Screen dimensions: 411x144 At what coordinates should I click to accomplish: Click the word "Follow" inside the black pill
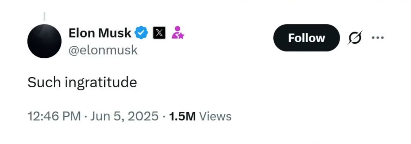click(306, 38)
